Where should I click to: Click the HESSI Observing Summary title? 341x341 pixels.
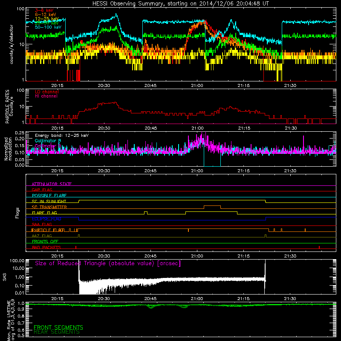tap(180, 3)
